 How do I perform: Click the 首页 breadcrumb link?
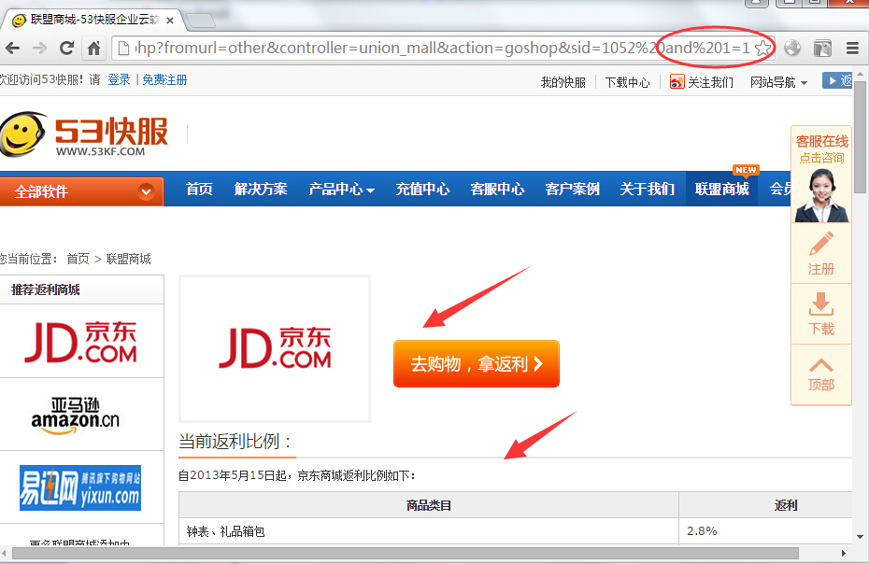[x=78, y=259]
